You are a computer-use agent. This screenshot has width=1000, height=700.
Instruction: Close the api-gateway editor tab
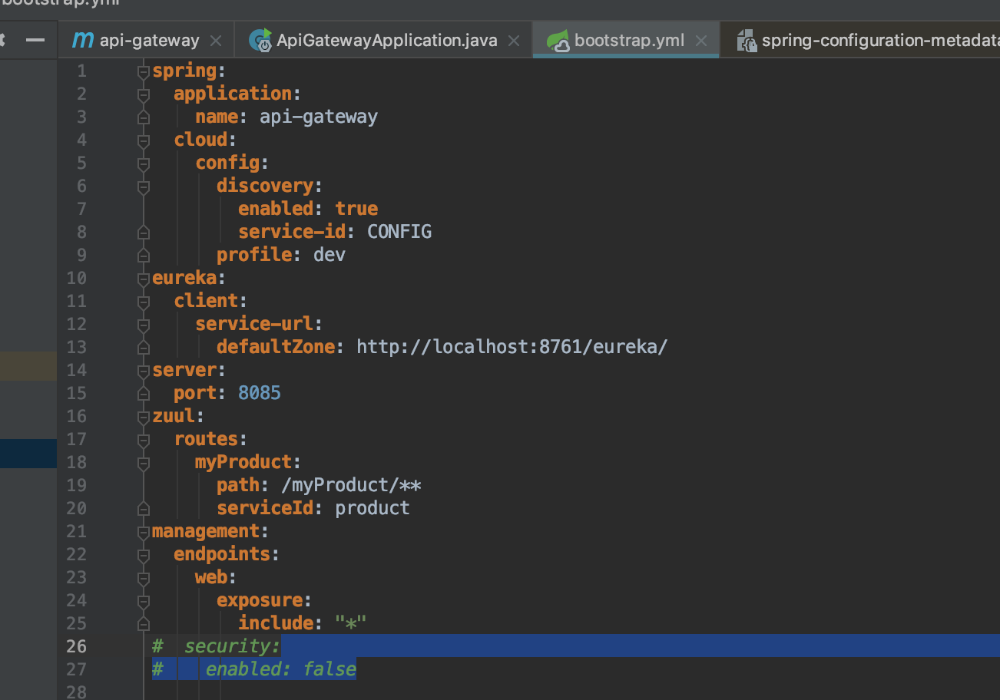(216, 41)
